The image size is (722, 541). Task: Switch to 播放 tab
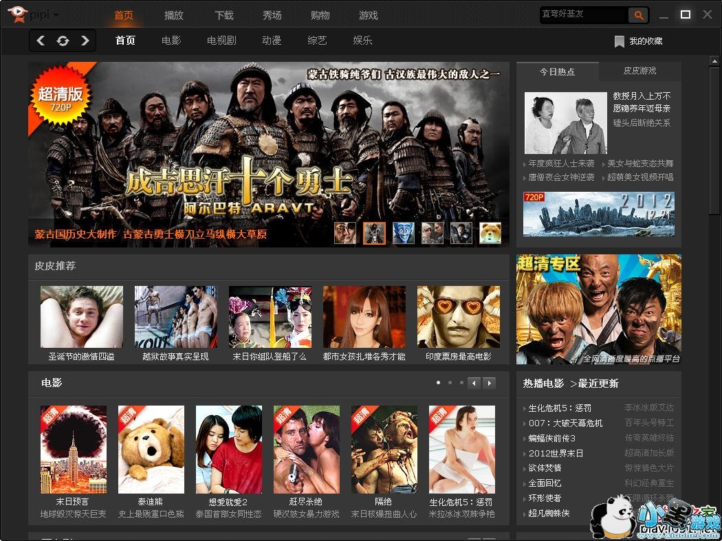pyautogui.click(x=173, y=15)
